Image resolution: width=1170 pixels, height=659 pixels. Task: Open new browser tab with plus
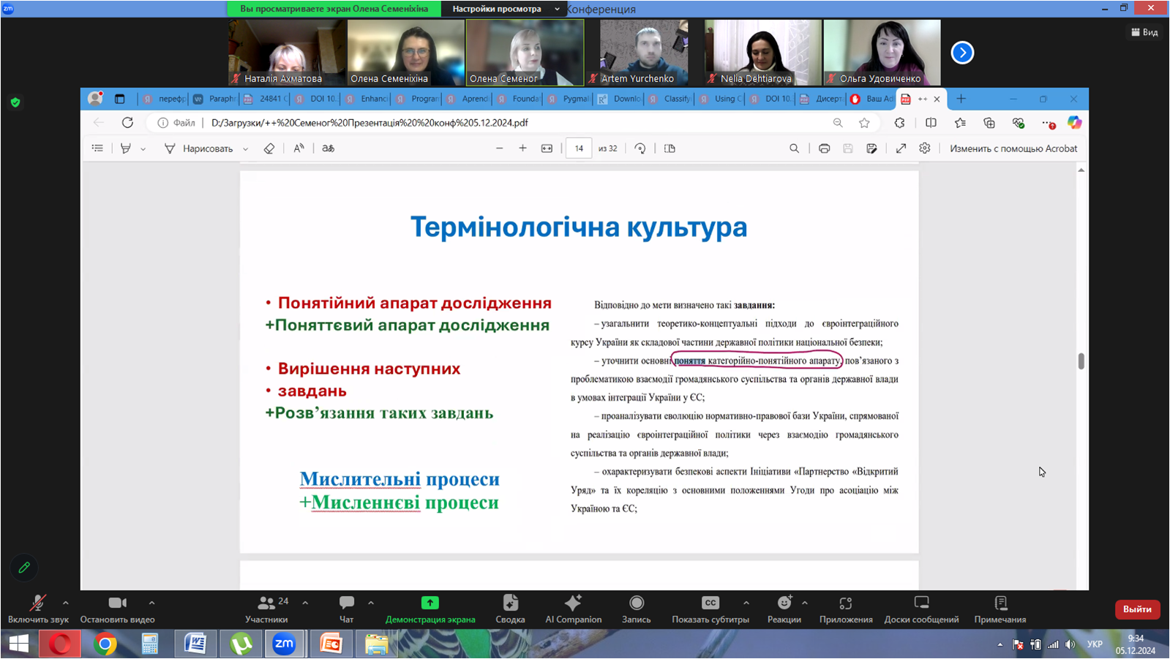(961, 99)
